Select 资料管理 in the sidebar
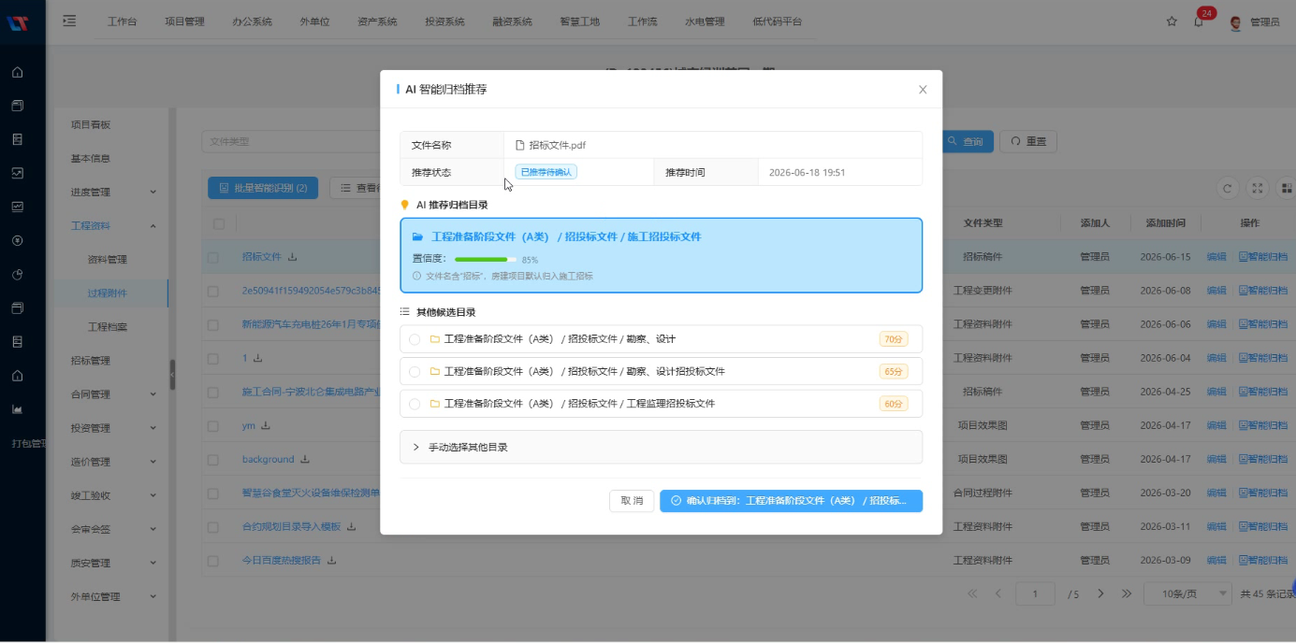This screenshot has width=1296, height=643. point(107,259)
